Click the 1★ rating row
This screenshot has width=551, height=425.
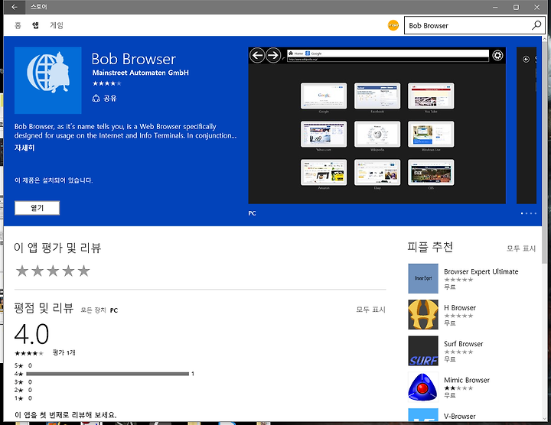pyautogui.click(x=23, y=398)
